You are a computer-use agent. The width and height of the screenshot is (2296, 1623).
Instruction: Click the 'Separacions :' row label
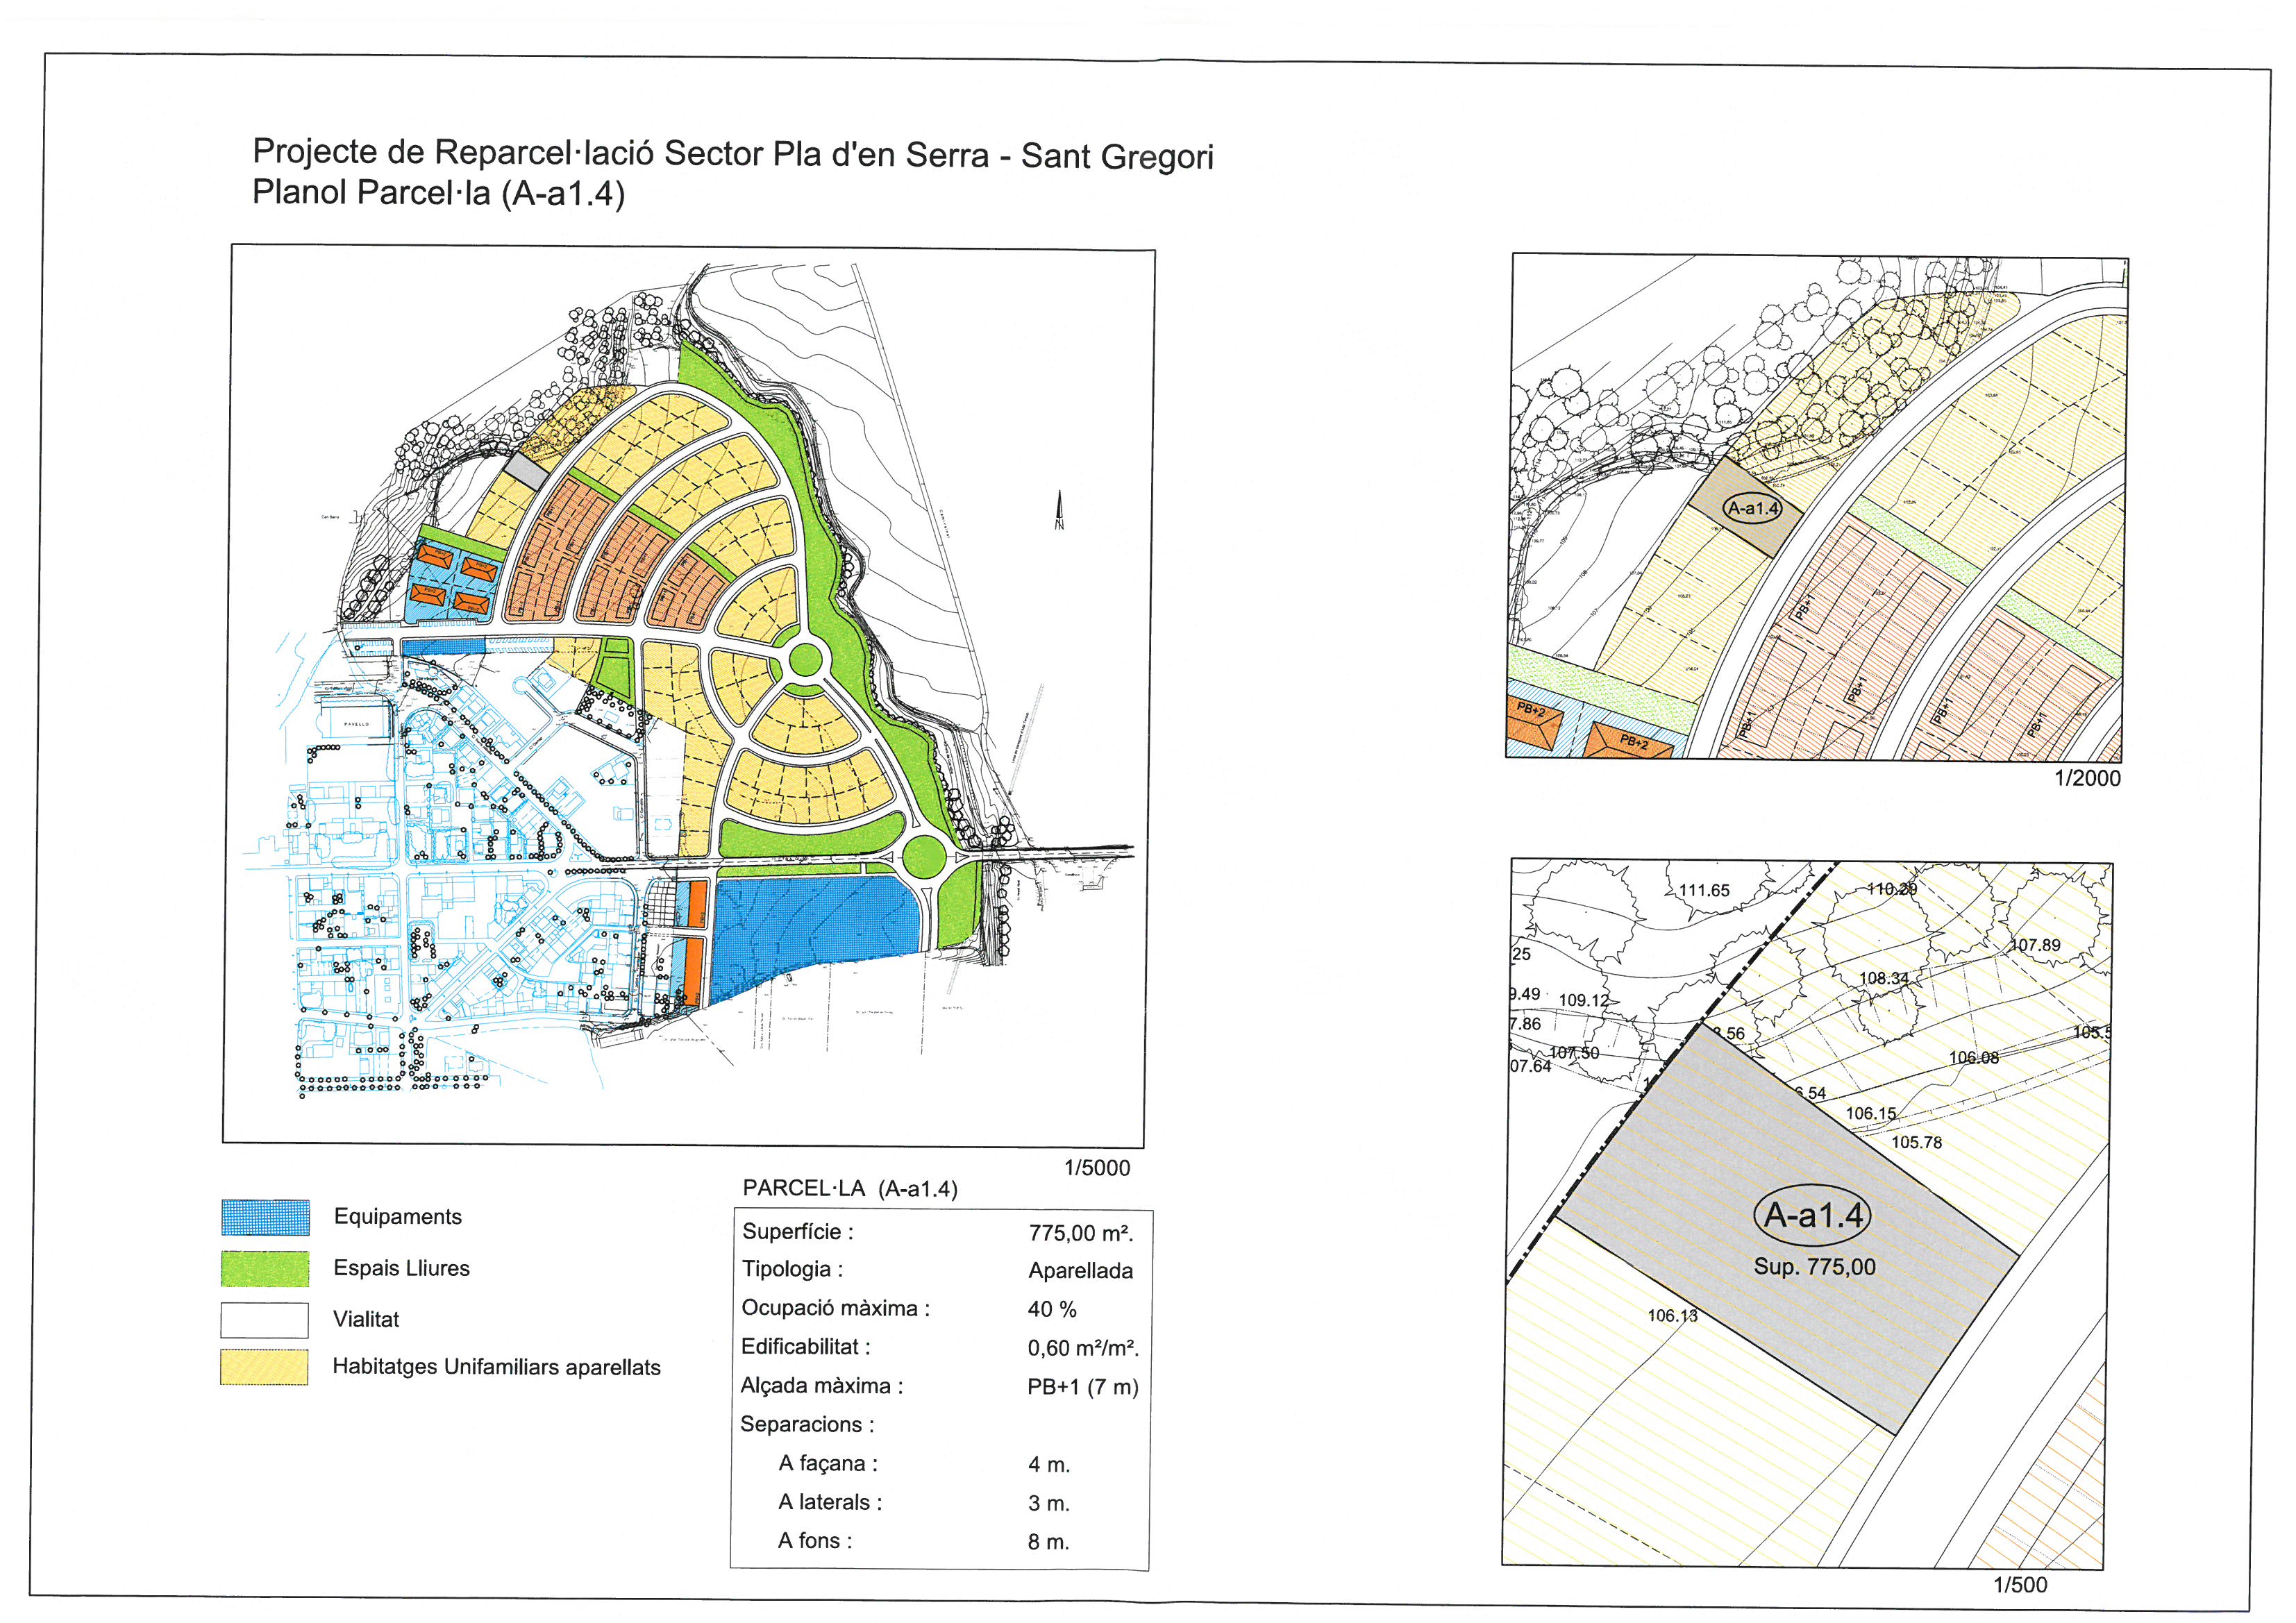click(808, 1425)
